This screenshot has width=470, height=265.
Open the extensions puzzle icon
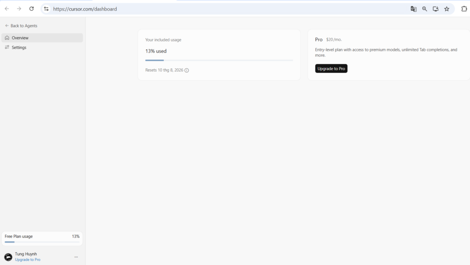(x=464, y=9)
